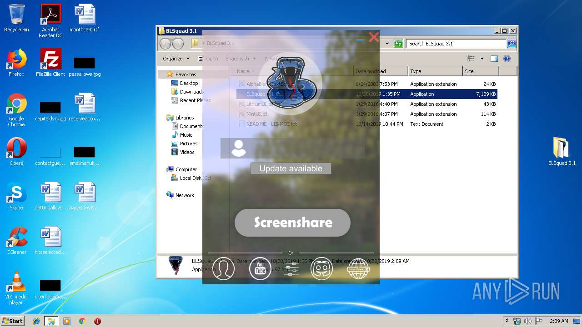The width and height of the screenshot is (582, 327).
Task: Select the 114 KB Application extension row
Action: point(367,114)
